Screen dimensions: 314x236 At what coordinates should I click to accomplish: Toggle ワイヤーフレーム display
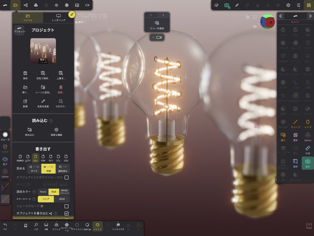(67, 226)
